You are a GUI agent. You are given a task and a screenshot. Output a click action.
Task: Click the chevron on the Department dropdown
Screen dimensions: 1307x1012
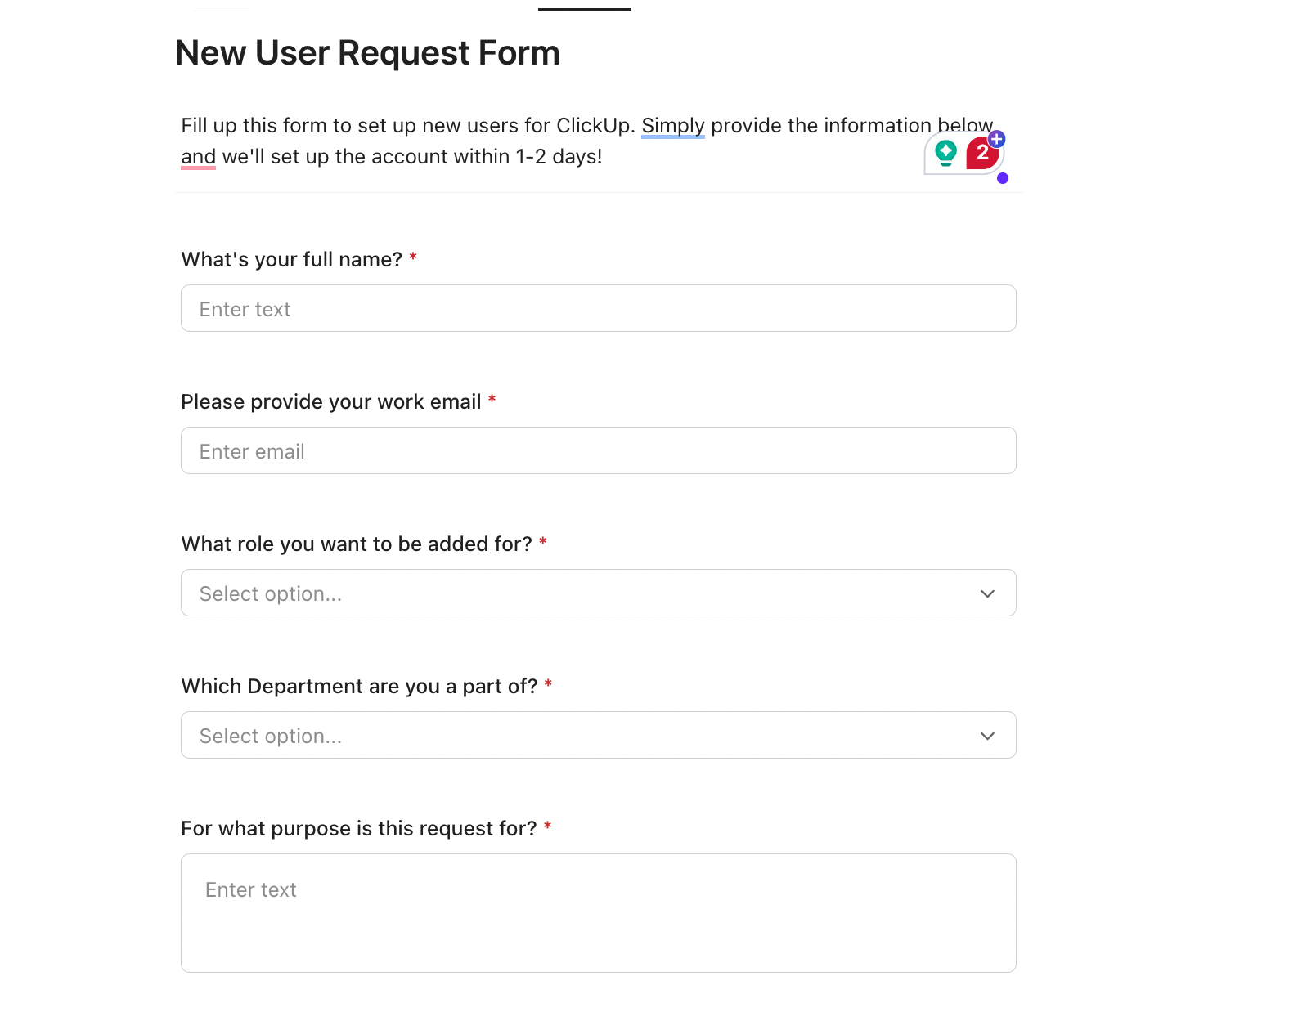tap(986, 736)
